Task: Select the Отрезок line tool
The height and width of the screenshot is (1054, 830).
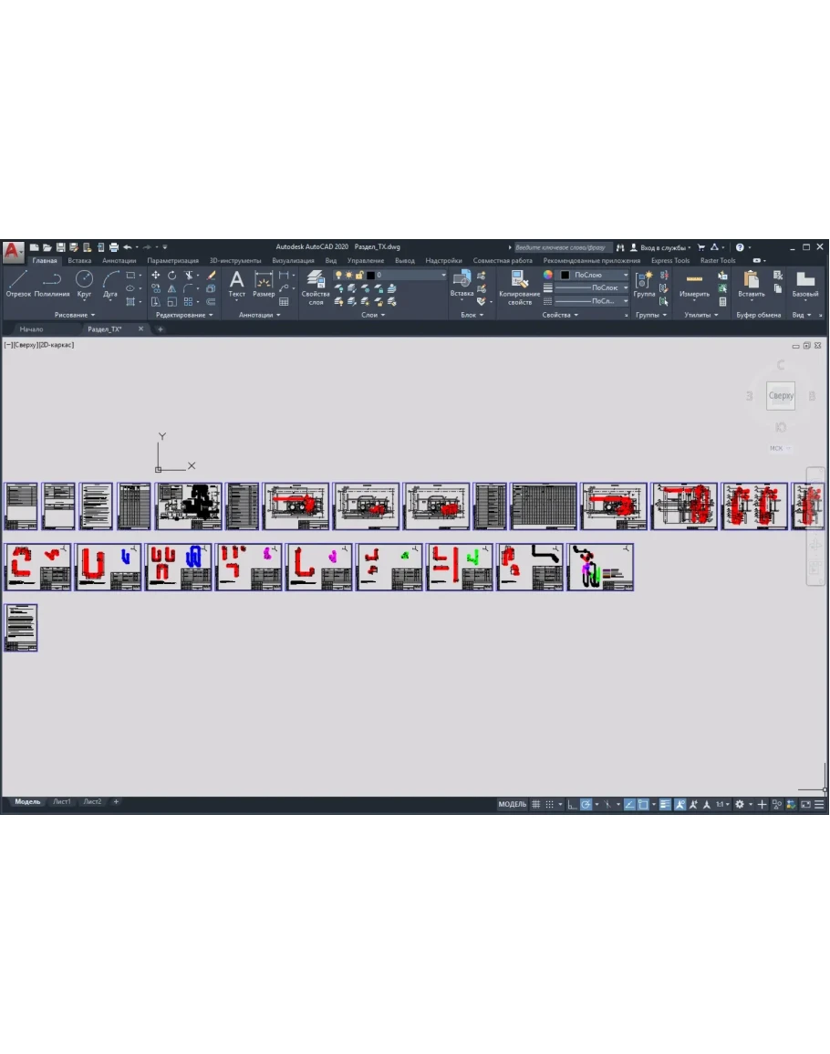Action: click(18, 283)
